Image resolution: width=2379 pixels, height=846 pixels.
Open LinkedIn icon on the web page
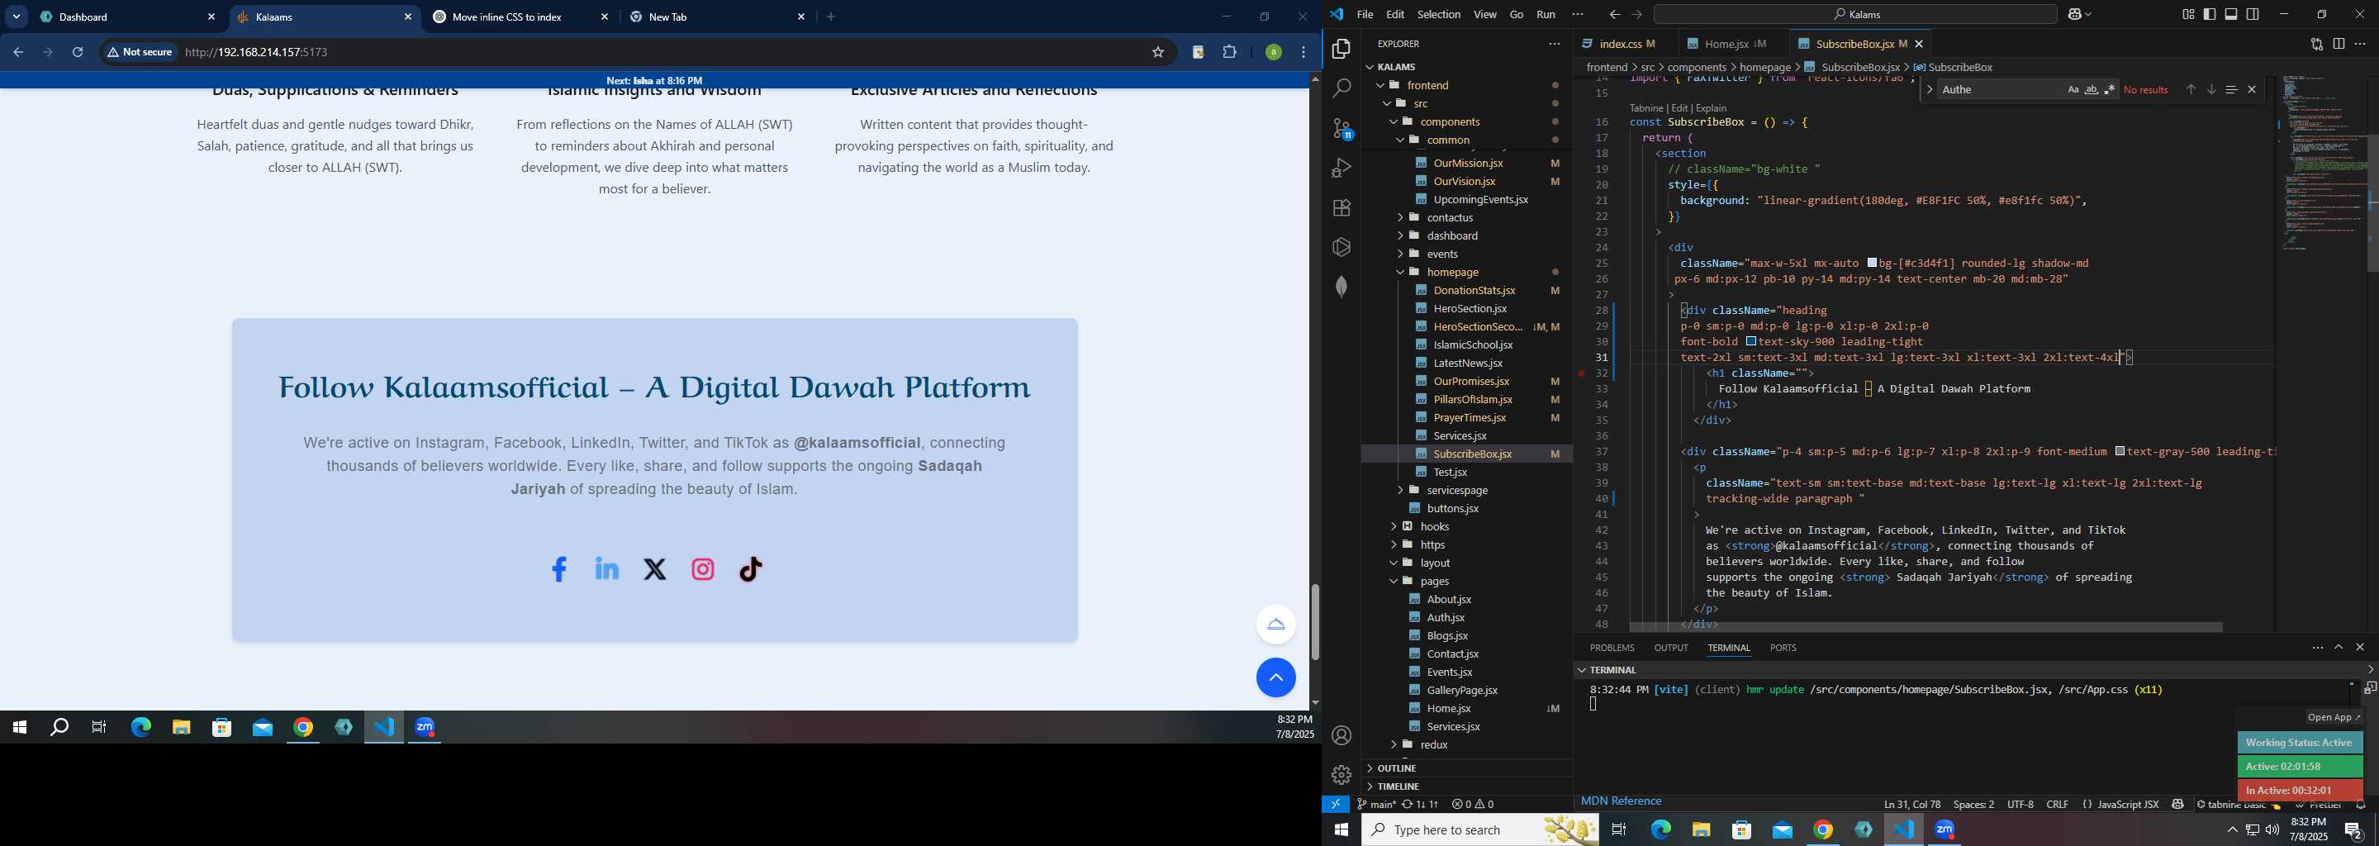click(x=607, y=569)
